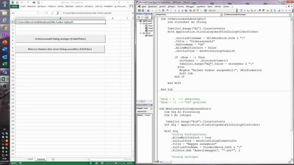Image resolution: width=294 pixels, height=165 pixels.
Task: Click the Excel Save icon in quick access toolbar
Action: 17,2
